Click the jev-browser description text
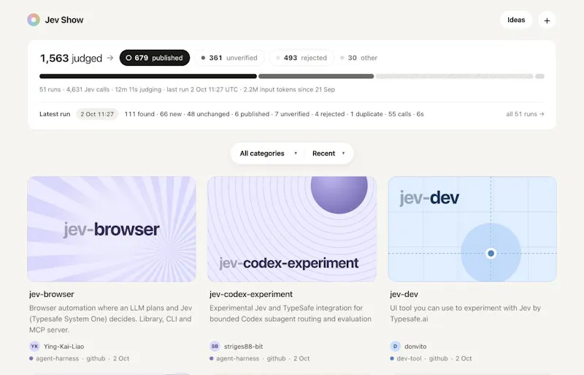This screenshot has width=584, height=375. coord(111,319)
